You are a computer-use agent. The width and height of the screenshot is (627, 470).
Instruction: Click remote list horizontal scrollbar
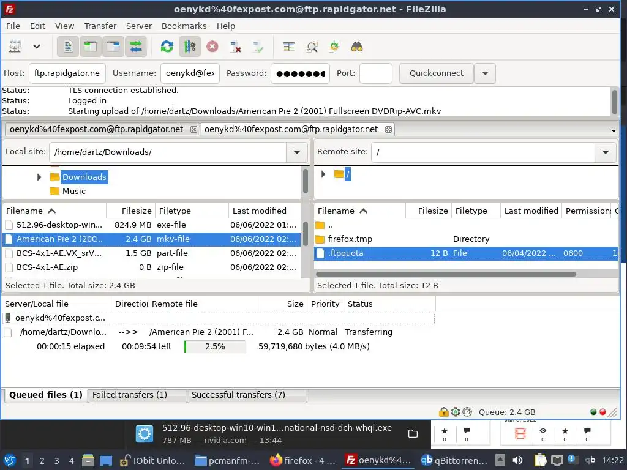446,274
